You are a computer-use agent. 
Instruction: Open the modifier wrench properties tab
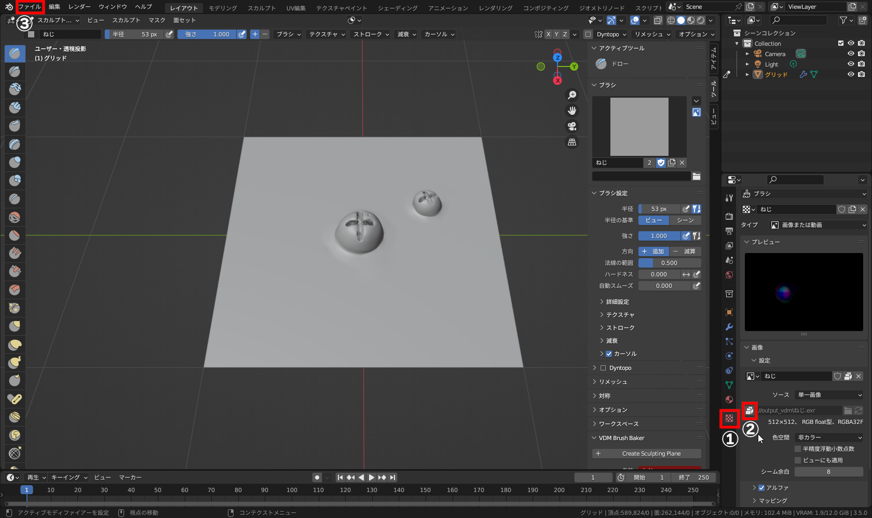click(729, 327)
